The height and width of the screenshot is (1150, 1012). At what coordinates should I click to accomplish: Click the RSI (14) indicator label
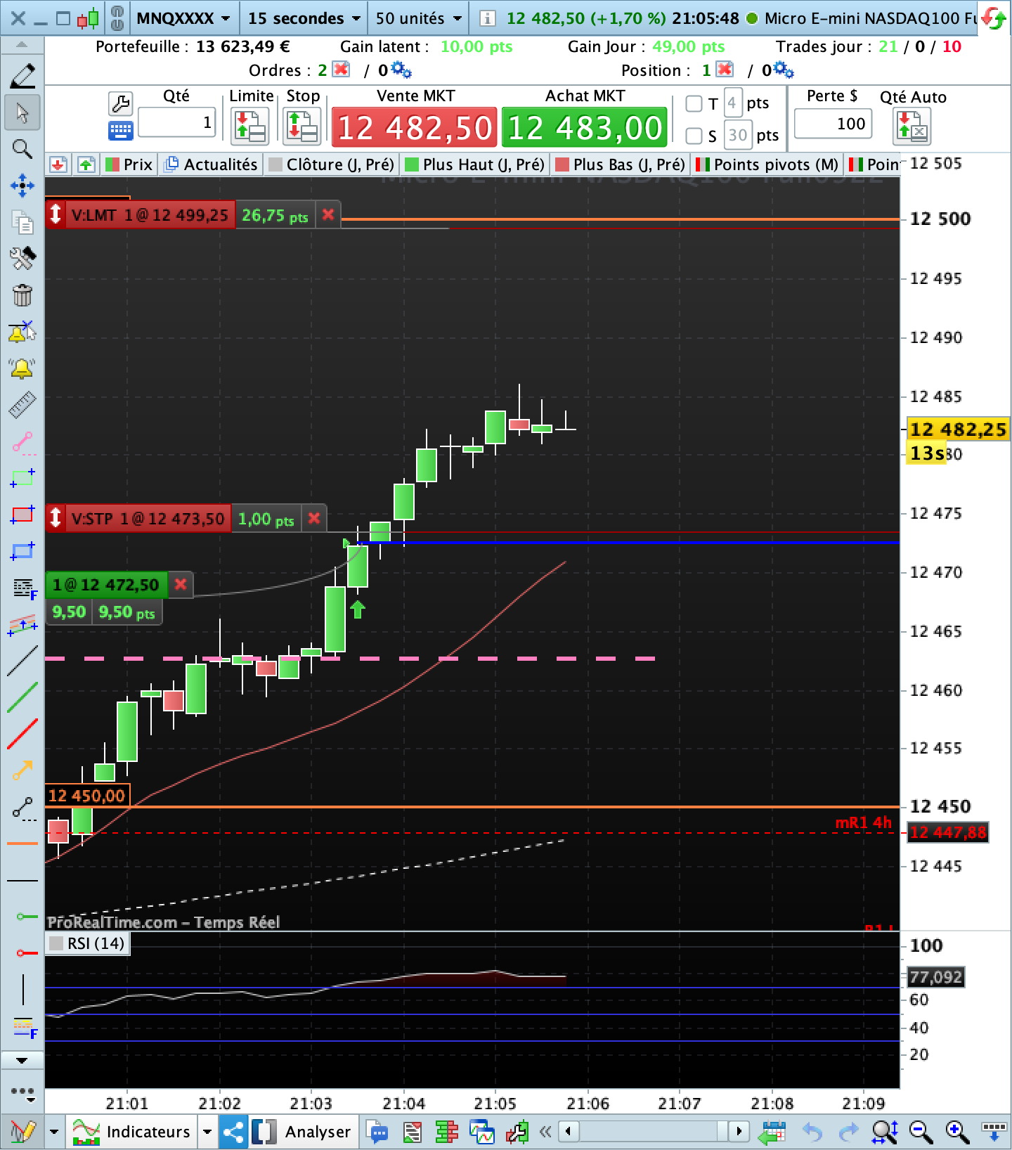[x=87, y=943]
